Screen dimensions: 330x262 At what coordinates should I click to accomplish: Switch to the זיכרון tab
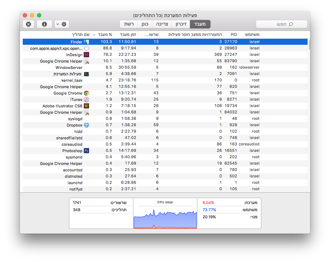click(x=181, y=24)
